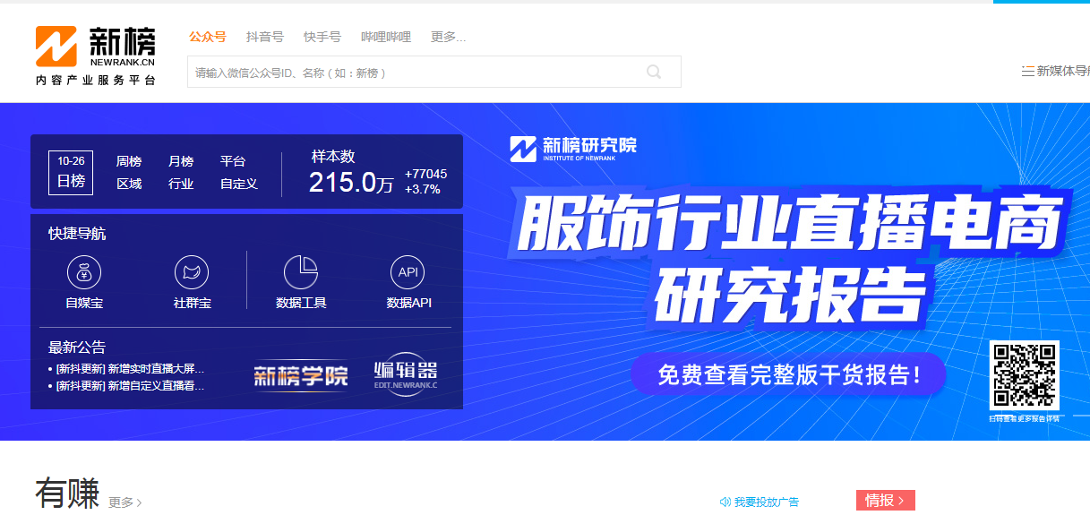1090x515 pixels.
Task: Open 更多 next to 有赚
Action: pos(125,502)
